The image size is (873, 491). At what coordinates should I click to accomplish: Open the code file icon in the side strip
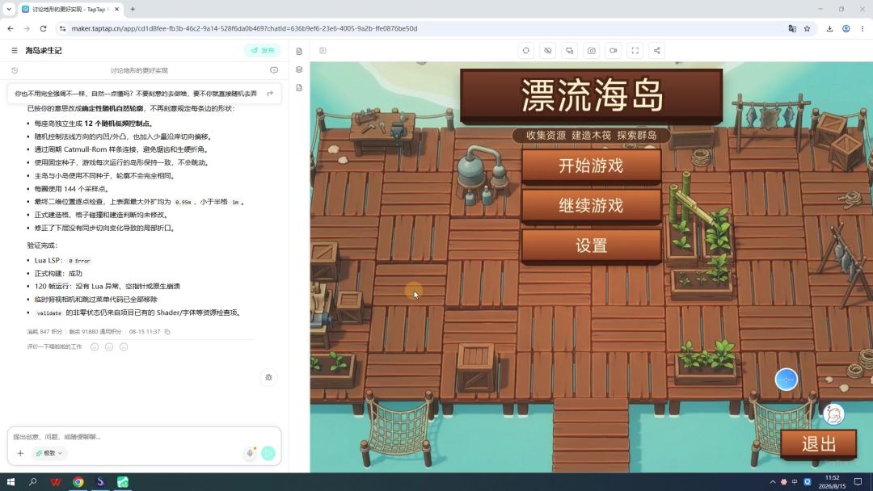[299, 88]
